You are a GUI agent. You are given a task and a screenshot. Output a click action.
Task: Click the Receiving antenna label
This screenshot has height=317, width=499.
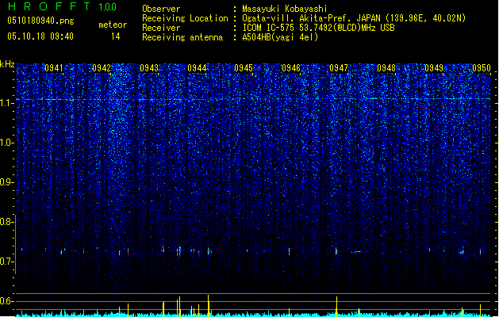pos(182,37)
